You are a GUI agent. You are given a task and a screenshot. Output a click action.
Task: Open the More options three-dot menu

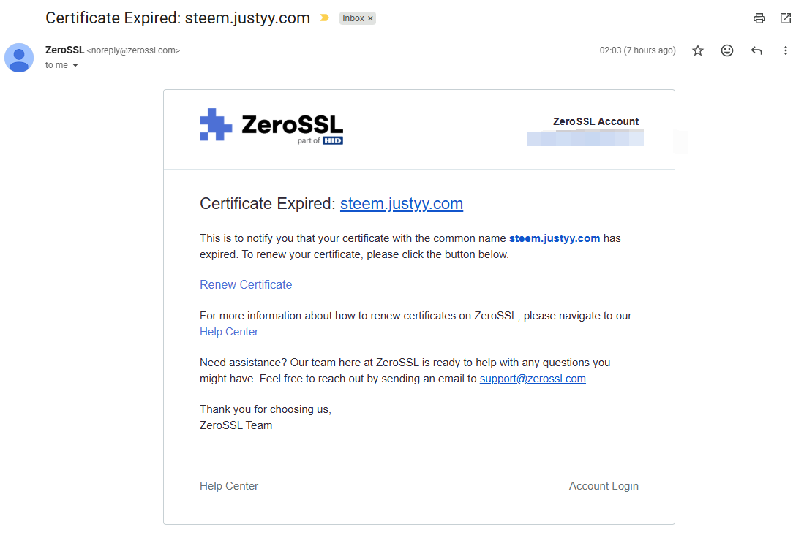(x=785, y=50)
